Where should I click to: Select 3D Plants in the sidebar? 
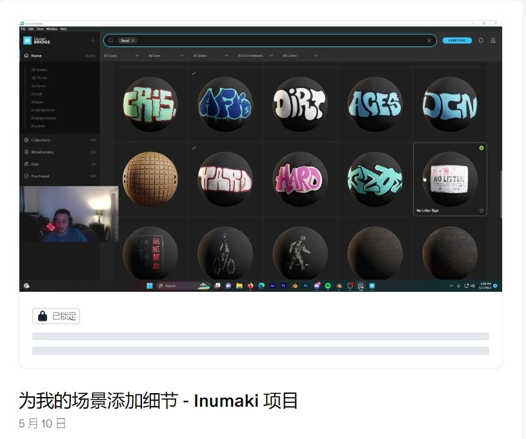pyautogui.click(x=39, y=78)
